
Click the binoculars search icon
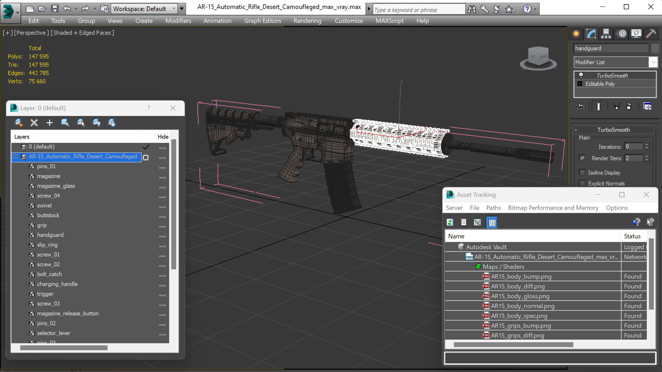pyautogui.click(x=472, y=9)
